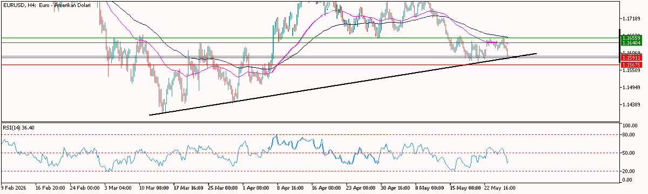
Task: Click the 1.14949 price scale label
Action: 631,87
